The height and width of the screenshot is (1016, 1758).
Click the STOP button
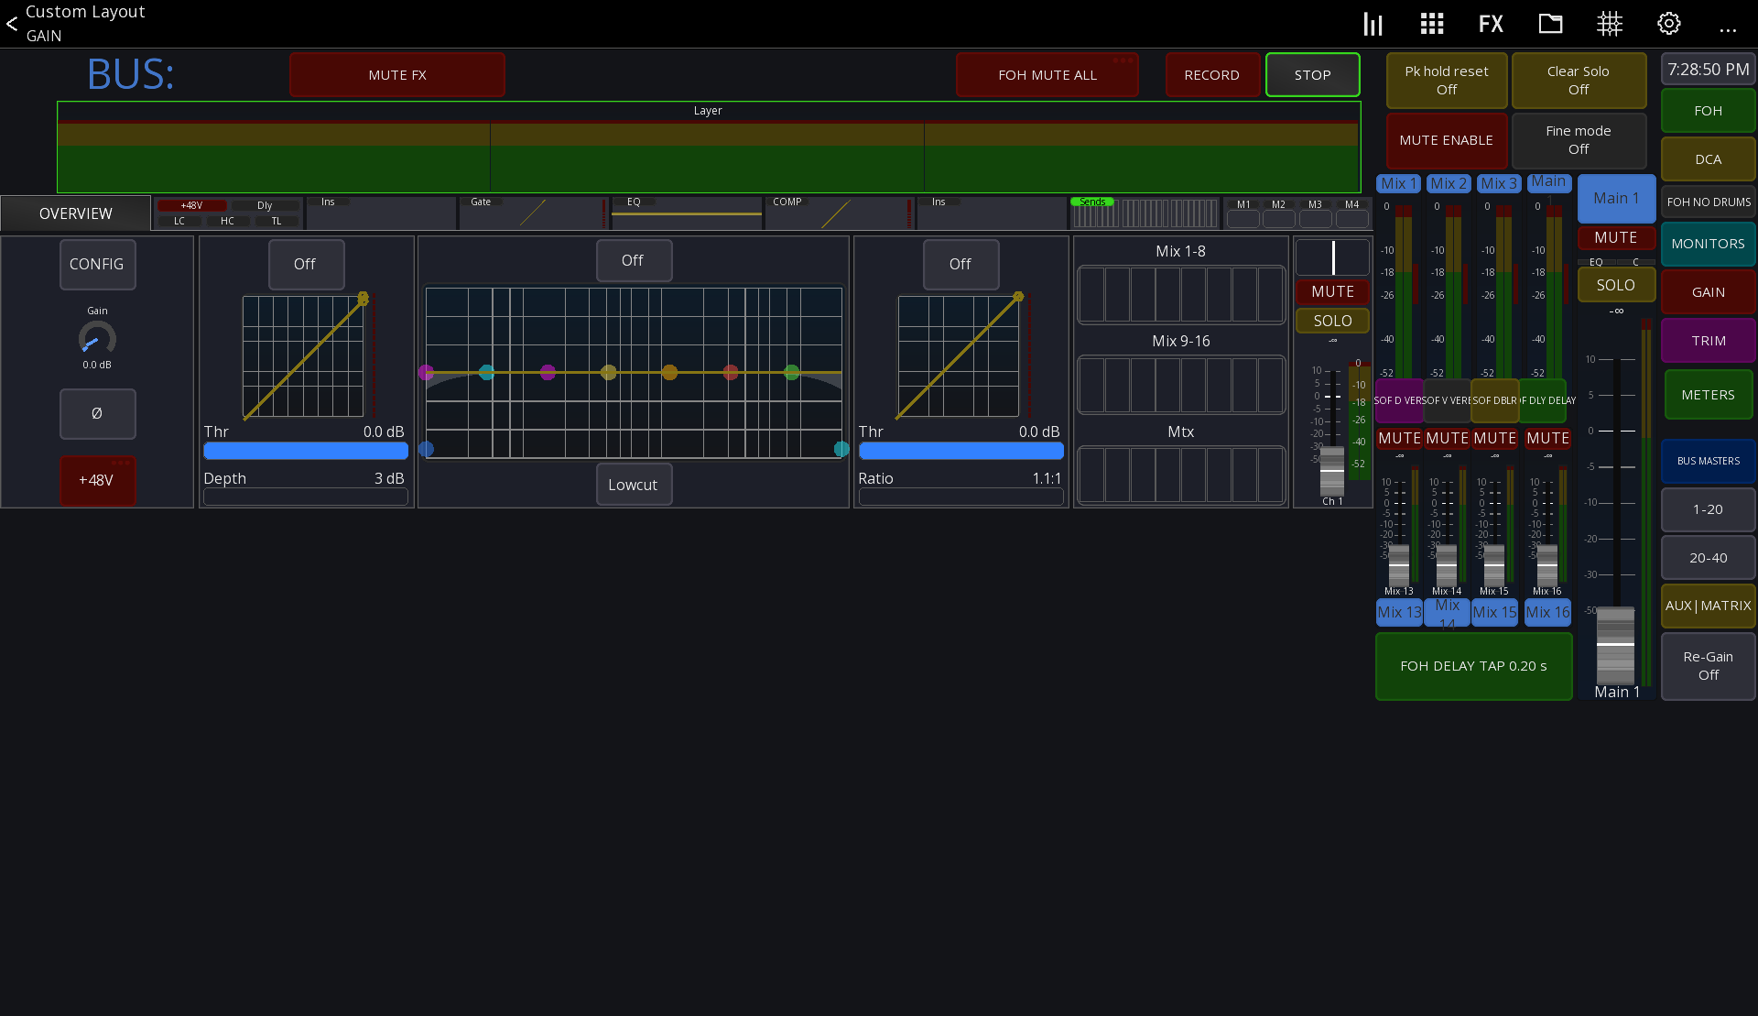(1313, 75)
